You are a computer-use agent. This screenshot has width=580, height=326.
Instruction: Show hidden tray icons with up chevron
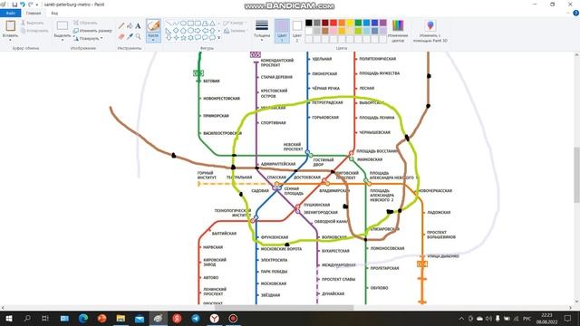(461, 319)
